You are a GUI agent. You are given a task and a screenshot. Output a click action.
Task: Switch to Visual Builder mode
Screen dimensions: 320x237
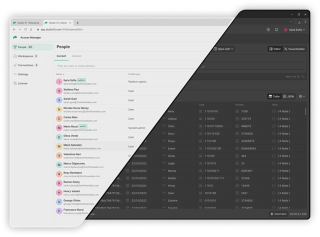[x=294, y=49]
